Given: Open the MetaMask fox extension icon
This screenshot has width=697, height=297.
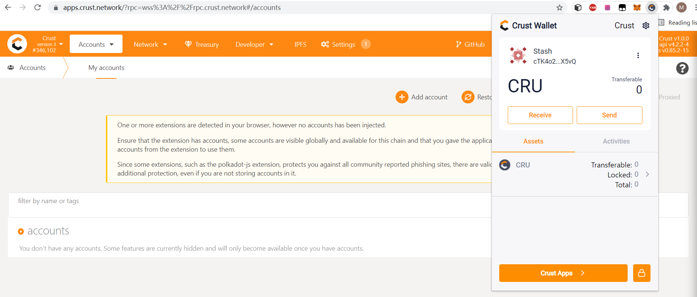Looking at the screenshot, I should point(637,7).
